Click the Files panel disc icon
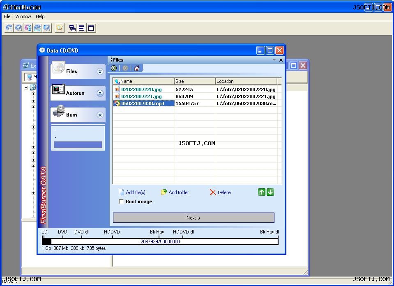The image size is (394, 286). tap(59, 67)
